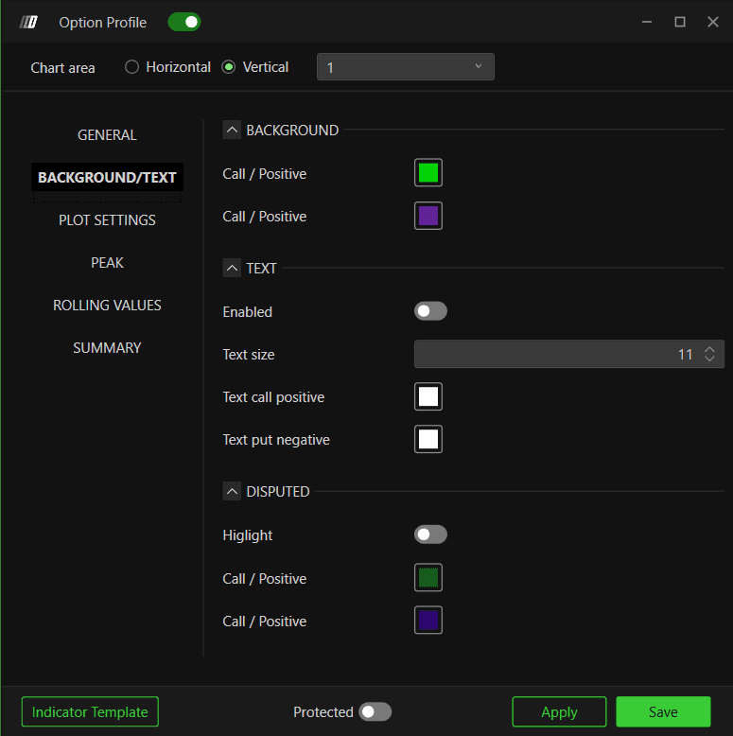Enable the Text Enabled toggle
The height and width of the screenshot is (736, 733).
tap(430, 311)
